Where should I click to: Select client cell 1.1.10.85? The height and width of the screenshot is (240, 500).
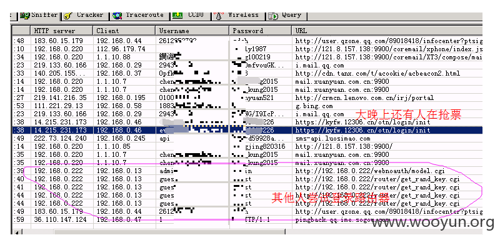click(x=114, y=147)
